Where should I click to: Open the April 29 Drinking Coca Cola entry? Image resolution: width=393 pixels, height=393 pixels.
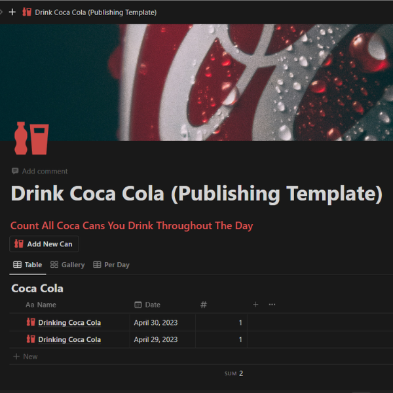pyautogui.click(x=69, y=339)
